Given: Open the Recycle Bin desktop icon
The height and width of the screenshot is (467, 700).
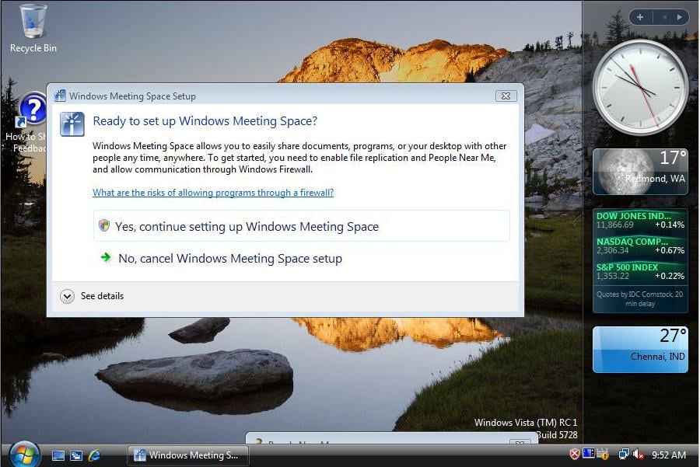Looking at the screenshot, I should (x=33, y=28).
